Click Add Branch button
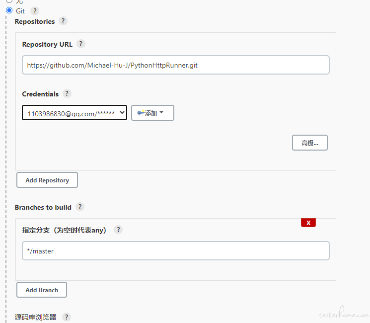The image size is (370, 323). pyautogui.click(x=42, y=290)
